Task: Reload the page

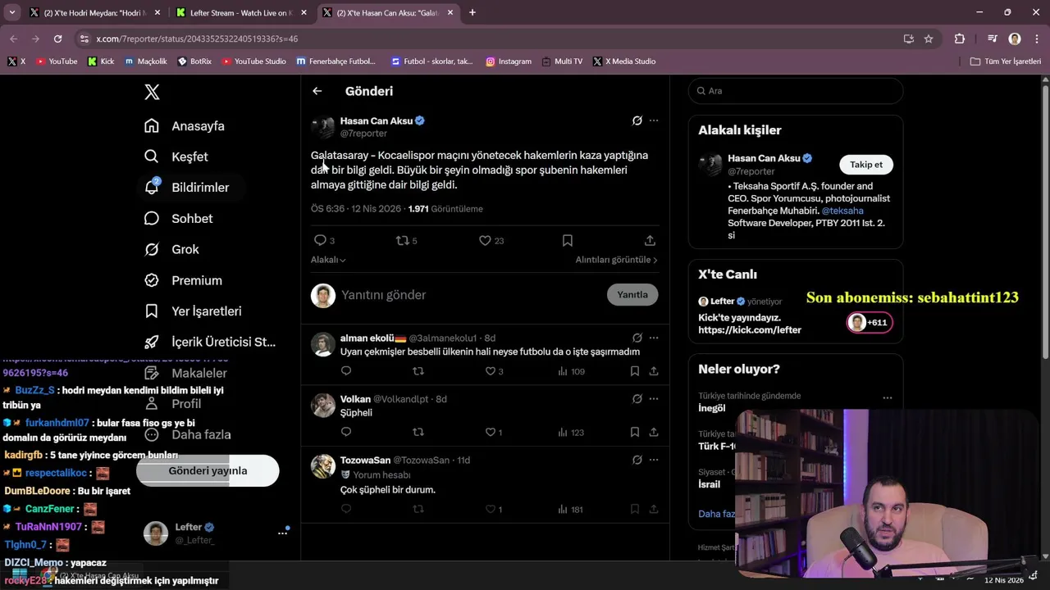Action: click(57, 39)
